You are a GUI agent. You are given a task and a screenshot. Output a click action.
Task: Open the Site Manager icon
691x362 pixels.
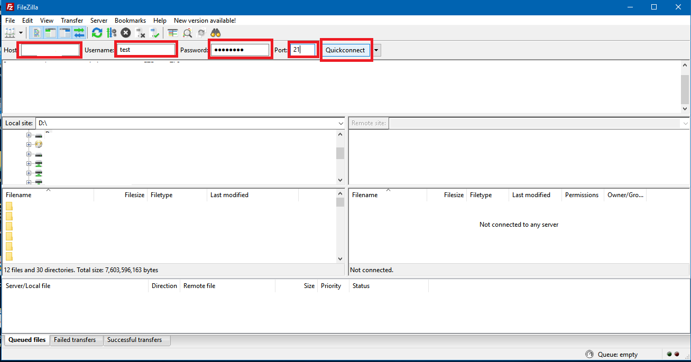tap(9, 33)
